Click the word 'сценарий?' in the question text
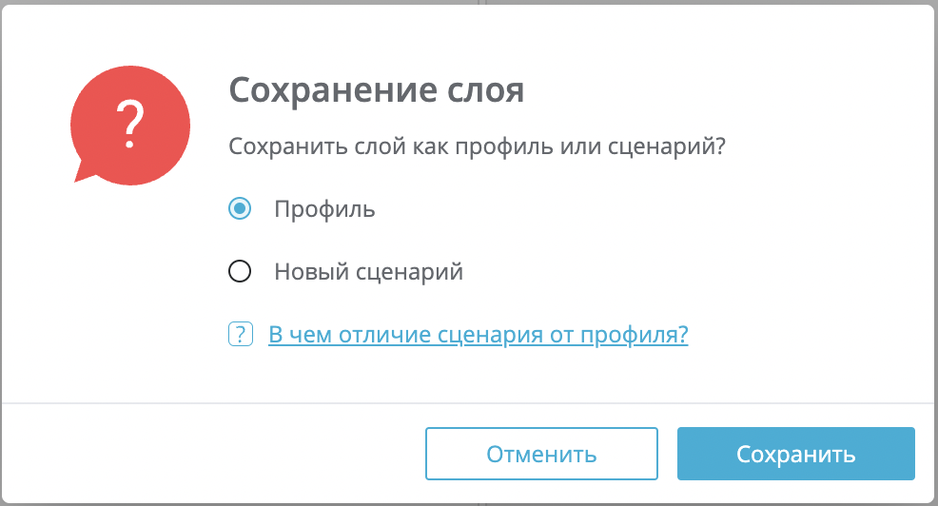 coord(667,146)
